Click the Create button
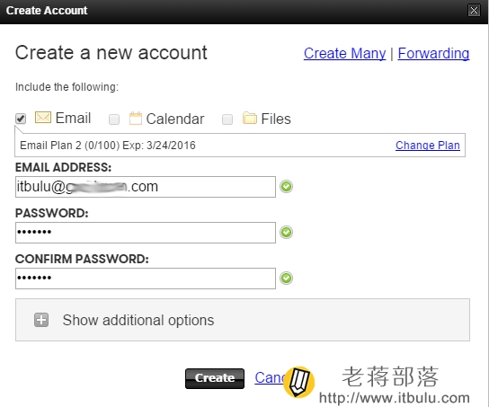 click(215, 378)
